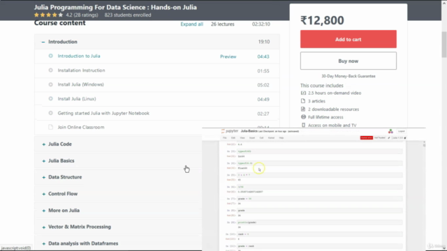Click the Preview link for Introduction to Julia
The width and height of the screenshot is (447, 251).
pos(228,56)
